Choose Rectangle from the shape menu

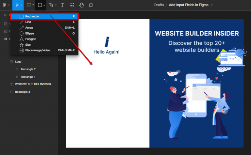point(32,16)
